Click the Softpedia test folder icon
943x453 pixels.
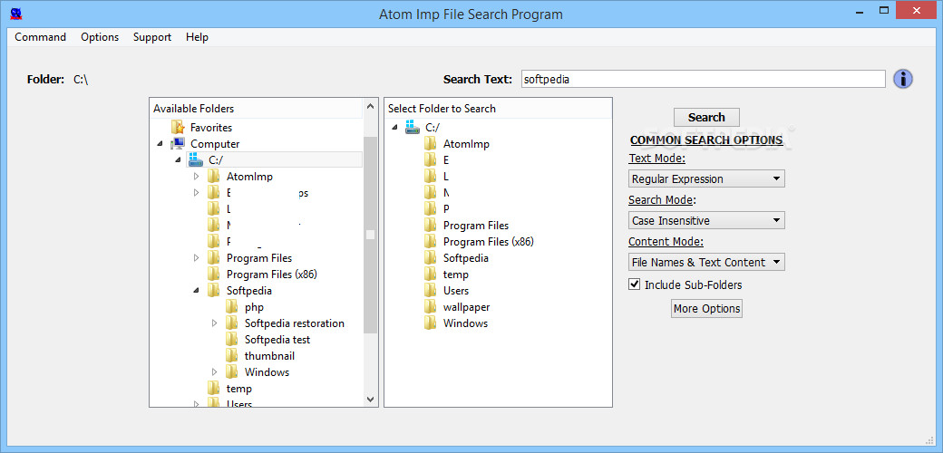232,340
